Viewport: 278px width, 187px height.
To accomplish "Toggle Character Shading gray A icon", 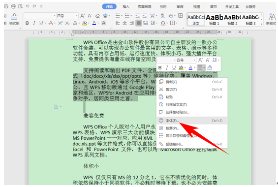I will [104, 23].
